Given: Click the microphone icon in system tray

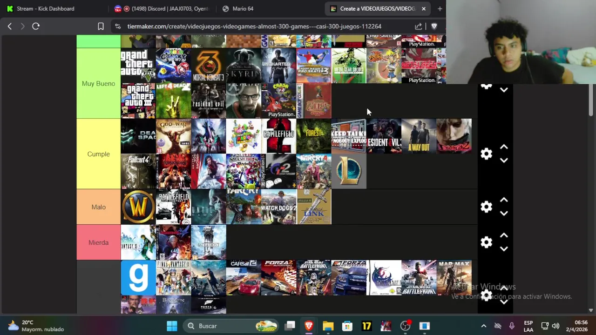Looking at the screenshot, I should tap(512, 326).
